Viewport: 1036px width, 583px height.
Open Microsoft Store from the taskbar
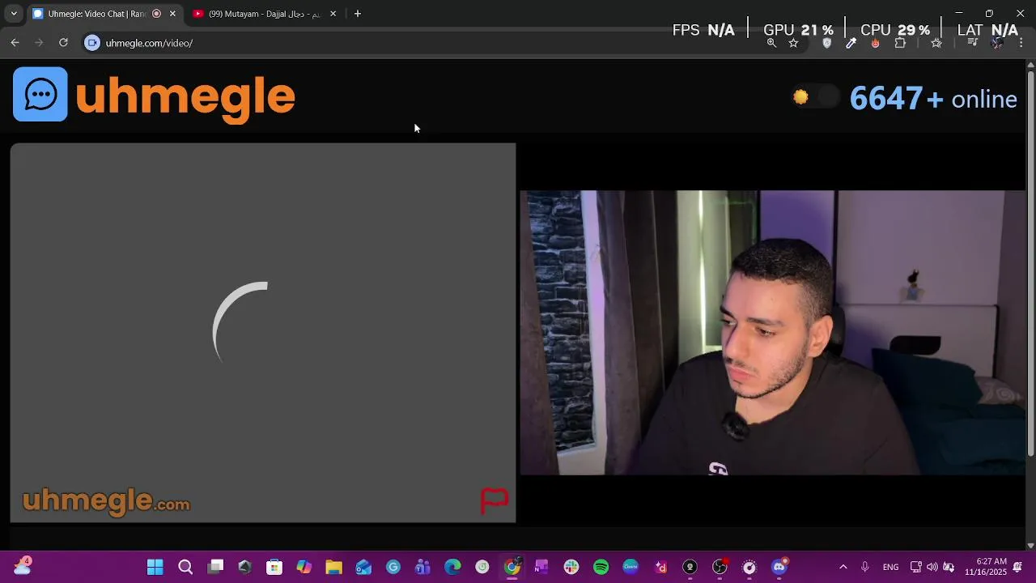(274, 567)
